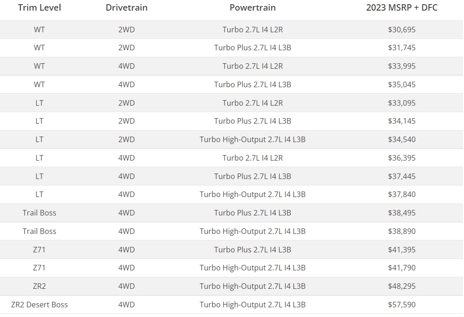Click the Trim Level column header

click(x=39, y=8)
